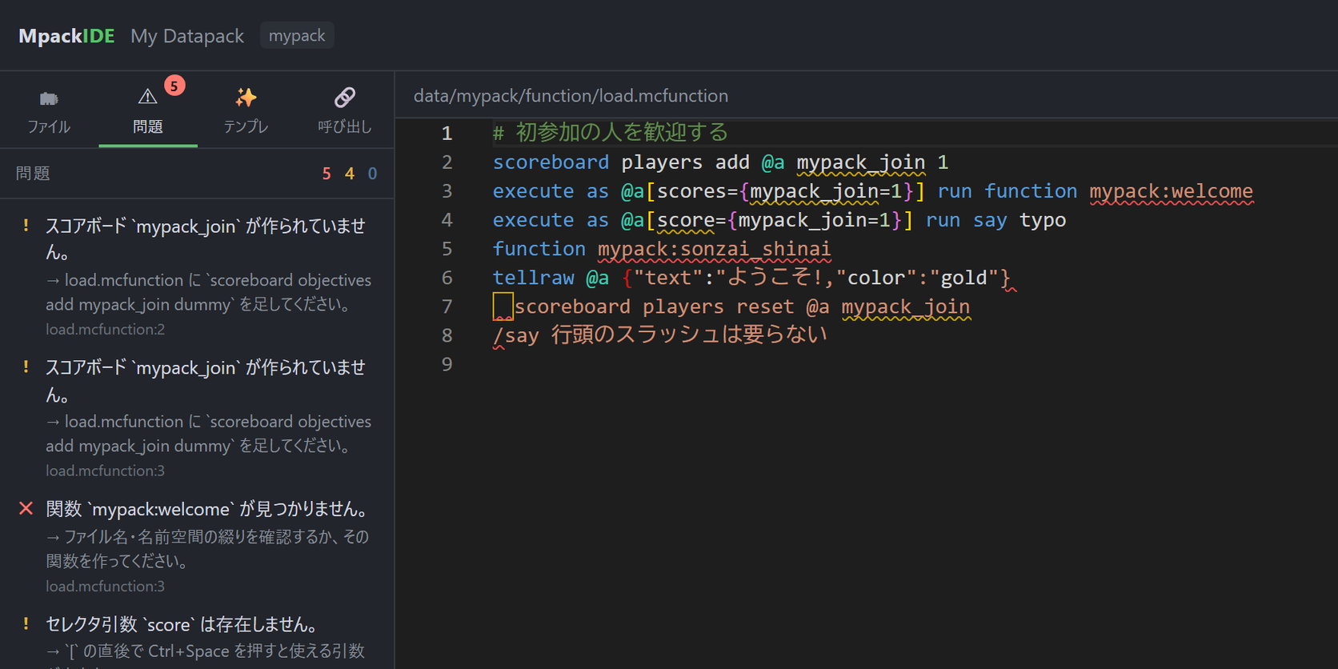Click the 問題 section header label

[33, 174]
